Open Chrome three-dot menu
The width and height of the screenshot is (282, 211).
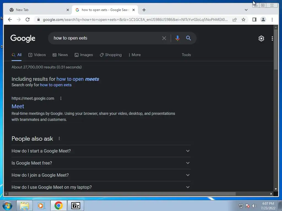click(x=272, y=20)
